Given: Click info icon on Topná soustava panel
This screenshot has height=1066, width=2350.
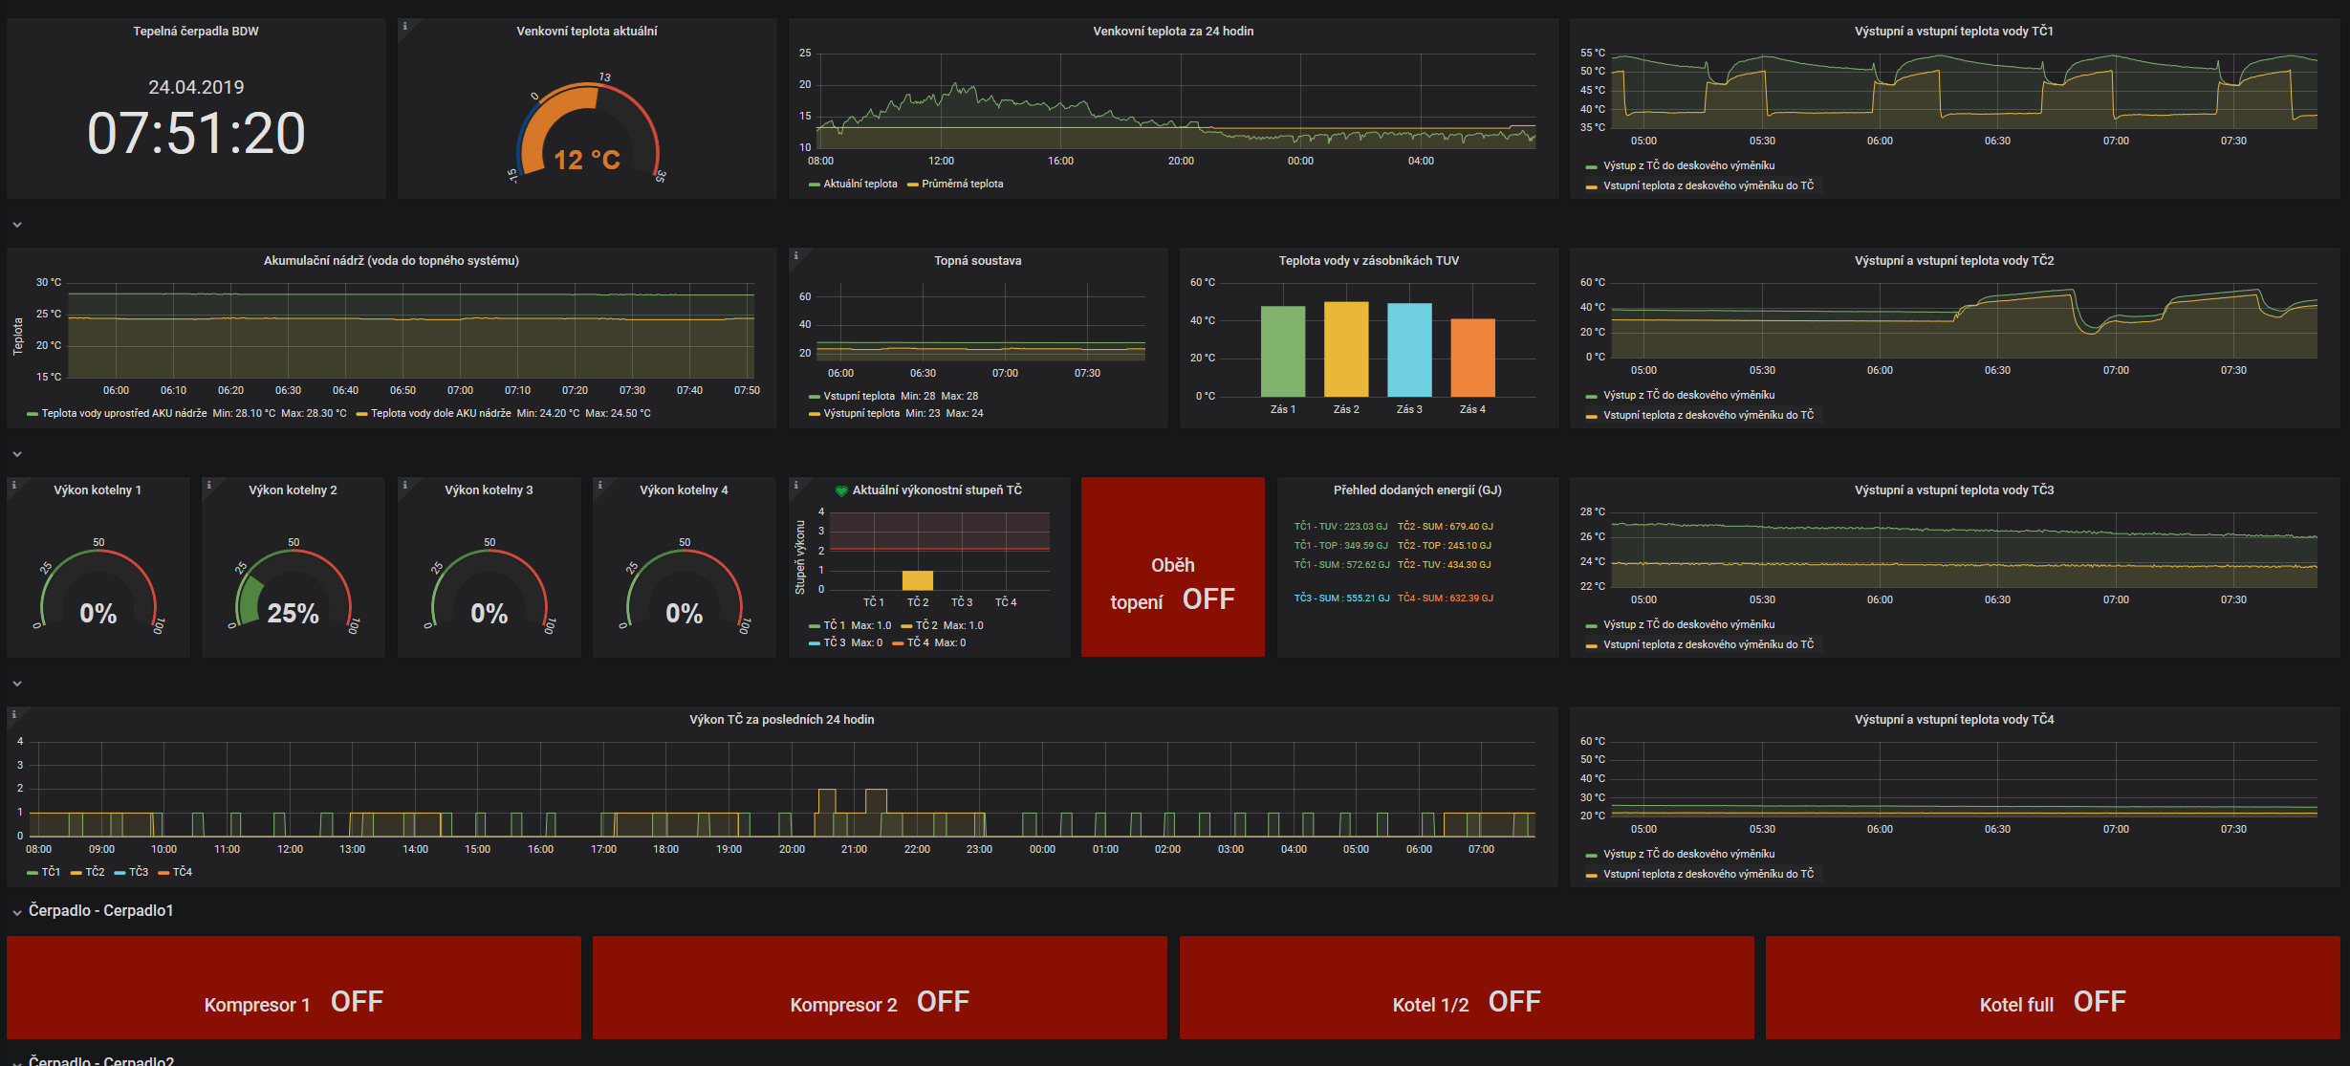Looking at the screenshot, I should pyautogui.click(x=796, y=255).
